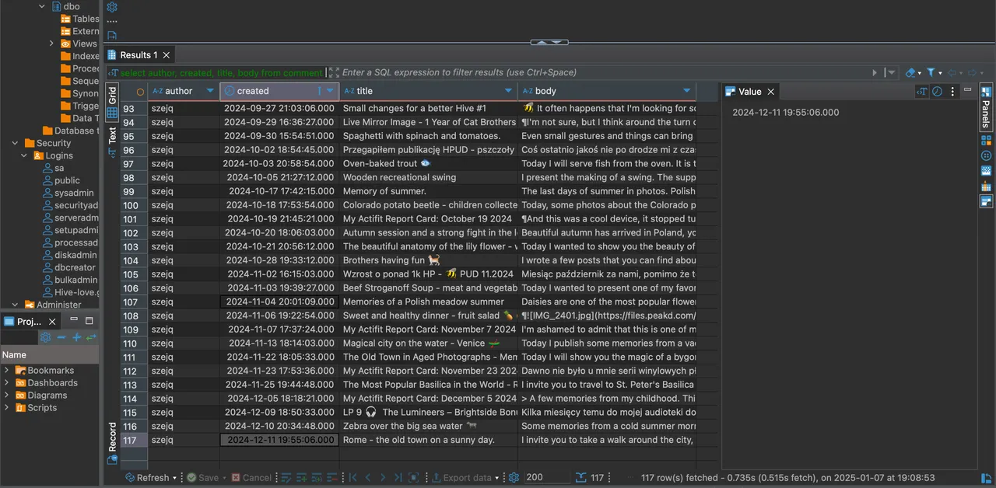This screenshot has width=996, height=488.
Task: Close the Value panel tab
Action: (x=770, y=92)
